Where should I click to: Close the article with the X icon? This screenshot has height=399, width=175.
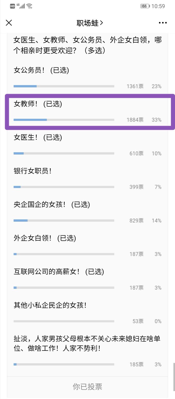(9, 23)
